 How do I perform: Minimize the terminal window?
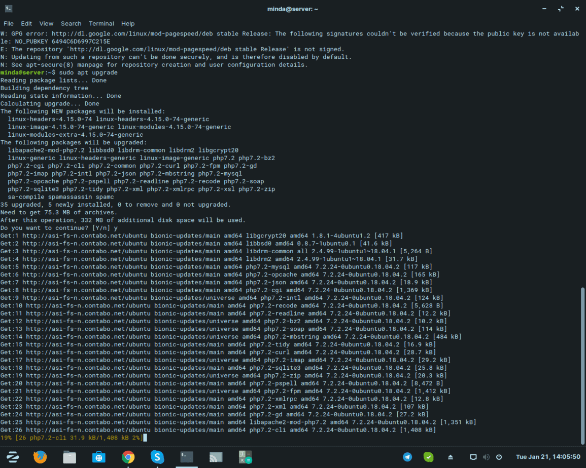pos(544,9)
